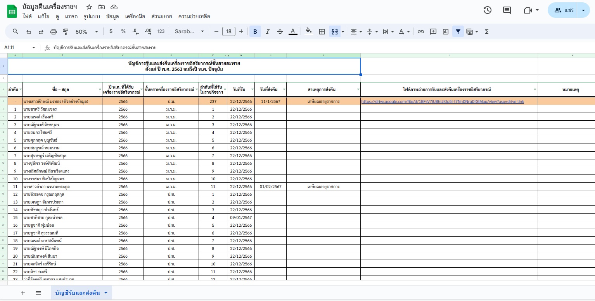Open the Google Drive link in row 4

(x=442, y=101)
